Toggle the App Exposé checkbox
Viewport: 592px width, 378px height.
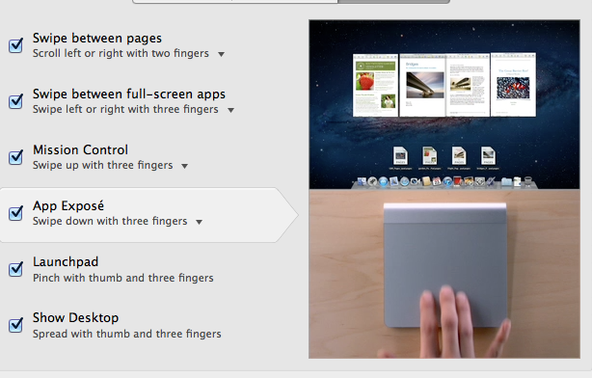pyautogui.click(x=15, y=213)
